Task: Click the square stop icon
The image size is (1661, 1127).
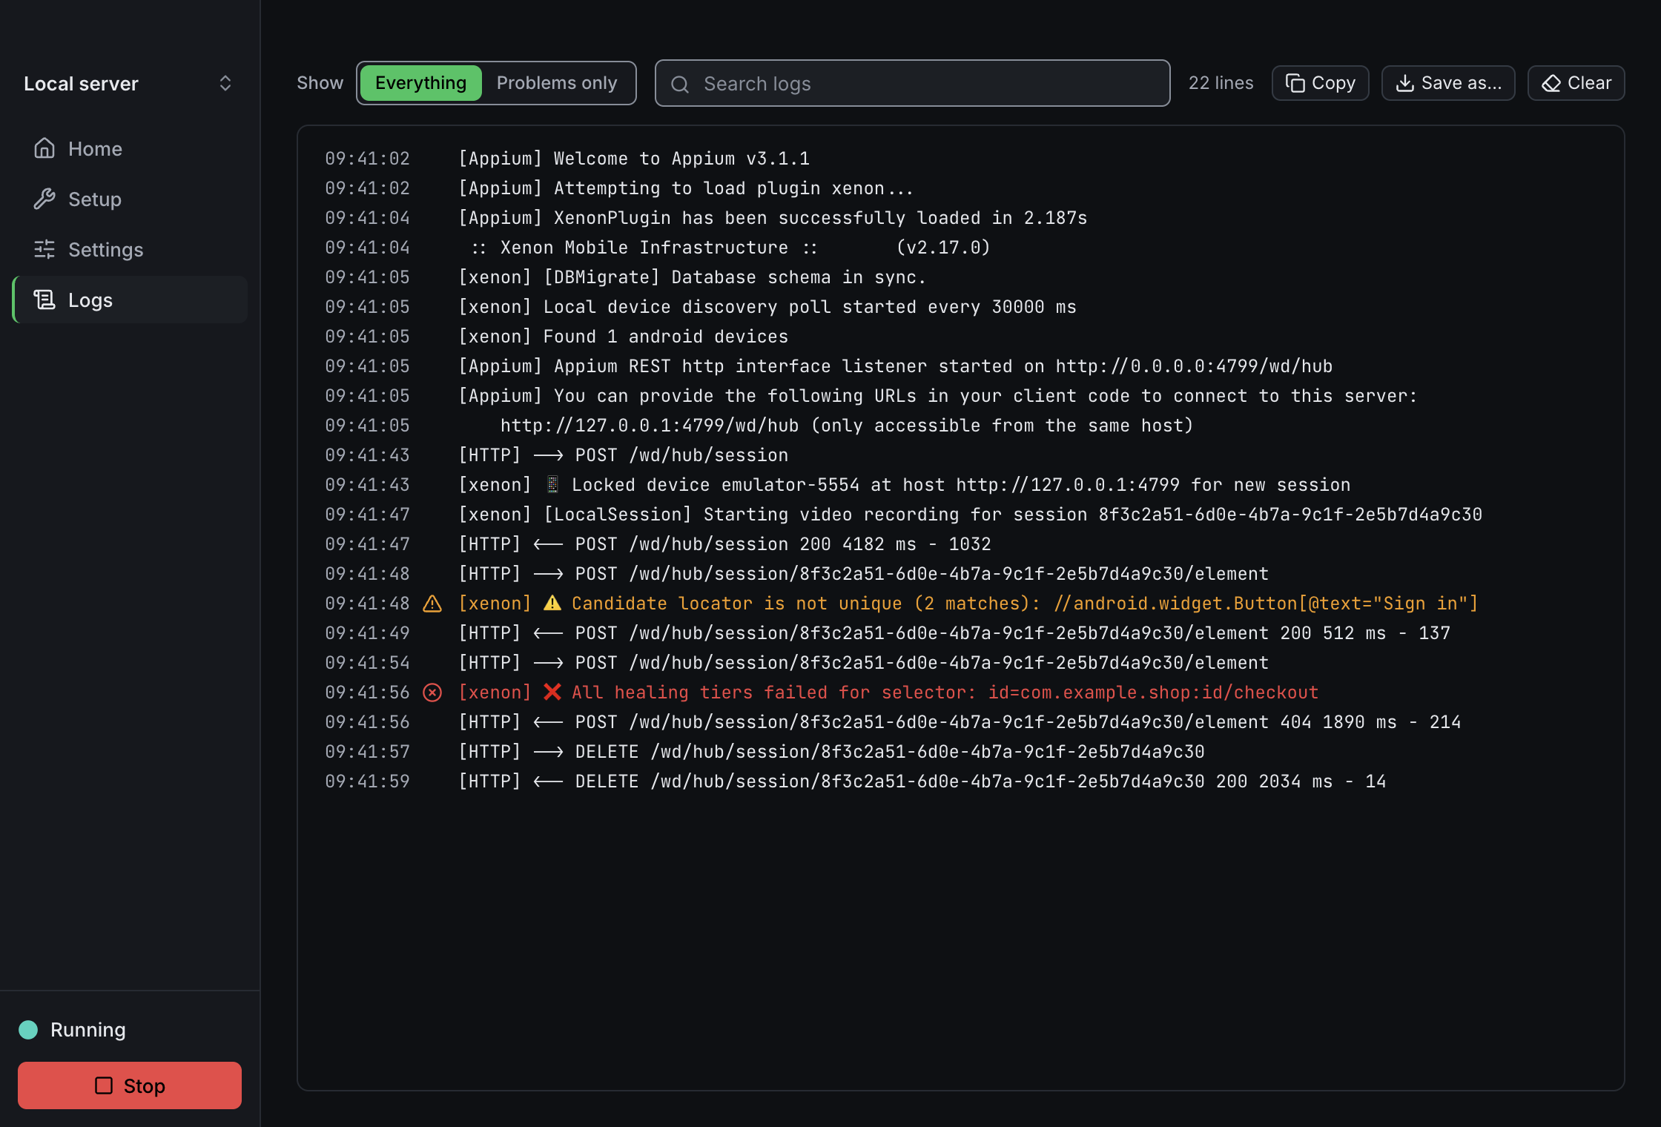Action: click(104, 1085)
